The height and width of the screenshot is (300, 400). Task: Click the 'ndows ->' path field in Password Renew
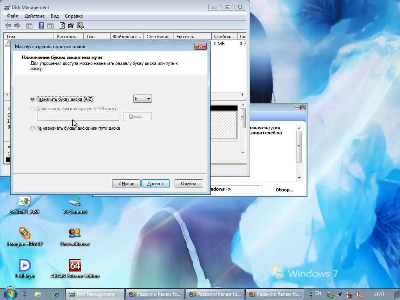(236, 189)
